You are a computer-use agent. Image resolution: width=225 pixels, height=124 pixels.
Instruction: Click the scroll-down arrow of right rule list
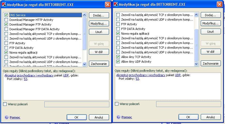(x=196, y=64)
